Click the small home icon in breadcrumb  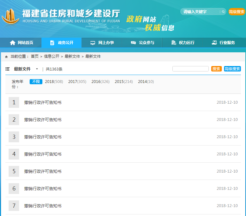coord(6,57)
